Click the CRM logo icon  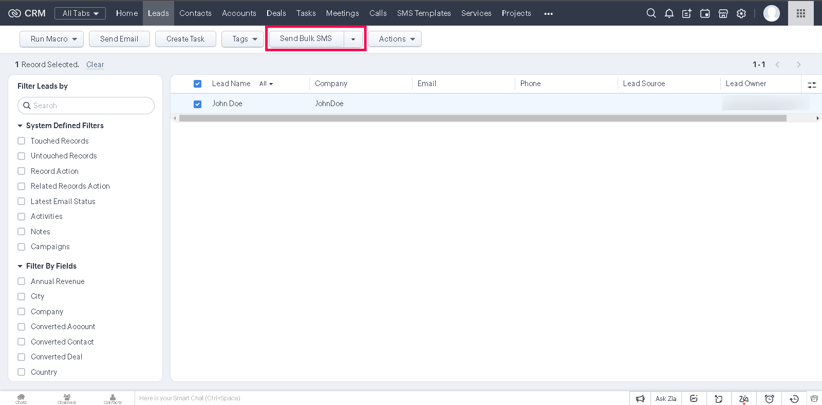14,13
